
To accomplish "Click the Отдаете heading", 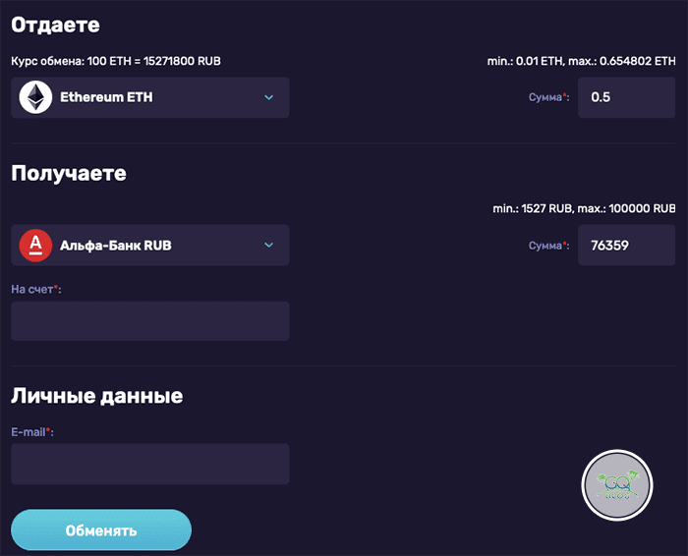I will click(x=55, y=25).
